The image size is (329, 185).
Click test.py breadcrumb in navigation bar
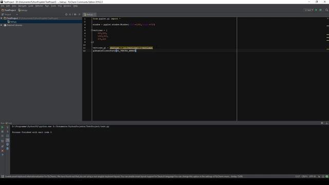pos(23,10)
